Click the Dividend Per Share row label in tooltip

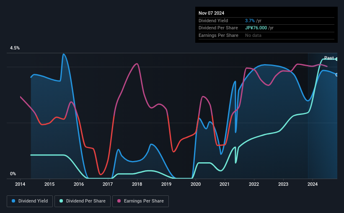tap(218, 28)
